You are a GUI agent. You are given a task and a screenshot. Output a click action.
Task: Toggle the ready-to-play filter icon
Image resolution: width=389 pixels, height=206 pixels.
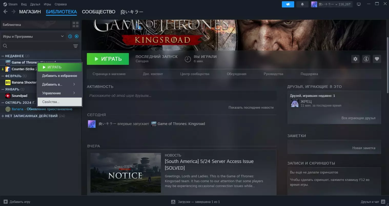[77, 36]
